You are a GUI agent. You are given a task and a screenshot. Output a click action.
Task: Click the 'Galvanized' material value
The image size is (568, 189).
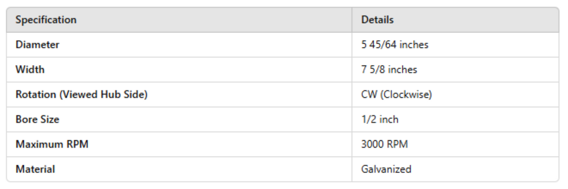tap(386, 169)
